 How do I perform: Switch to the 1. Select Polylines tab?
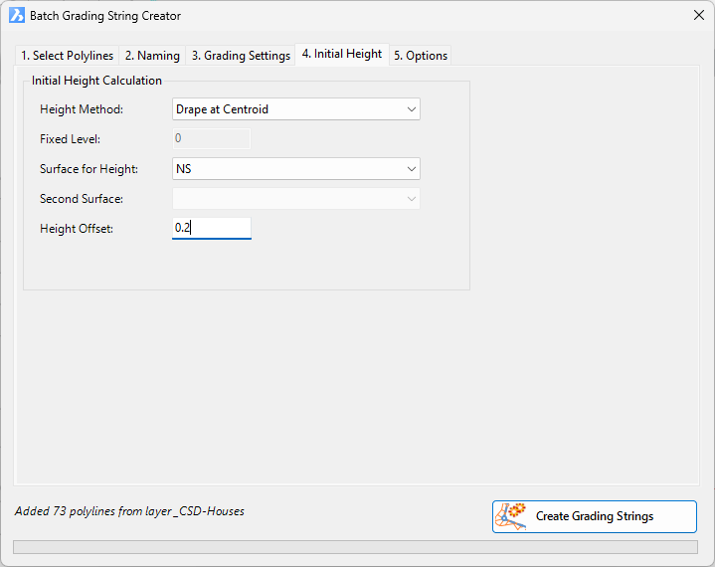click(67, 56)
